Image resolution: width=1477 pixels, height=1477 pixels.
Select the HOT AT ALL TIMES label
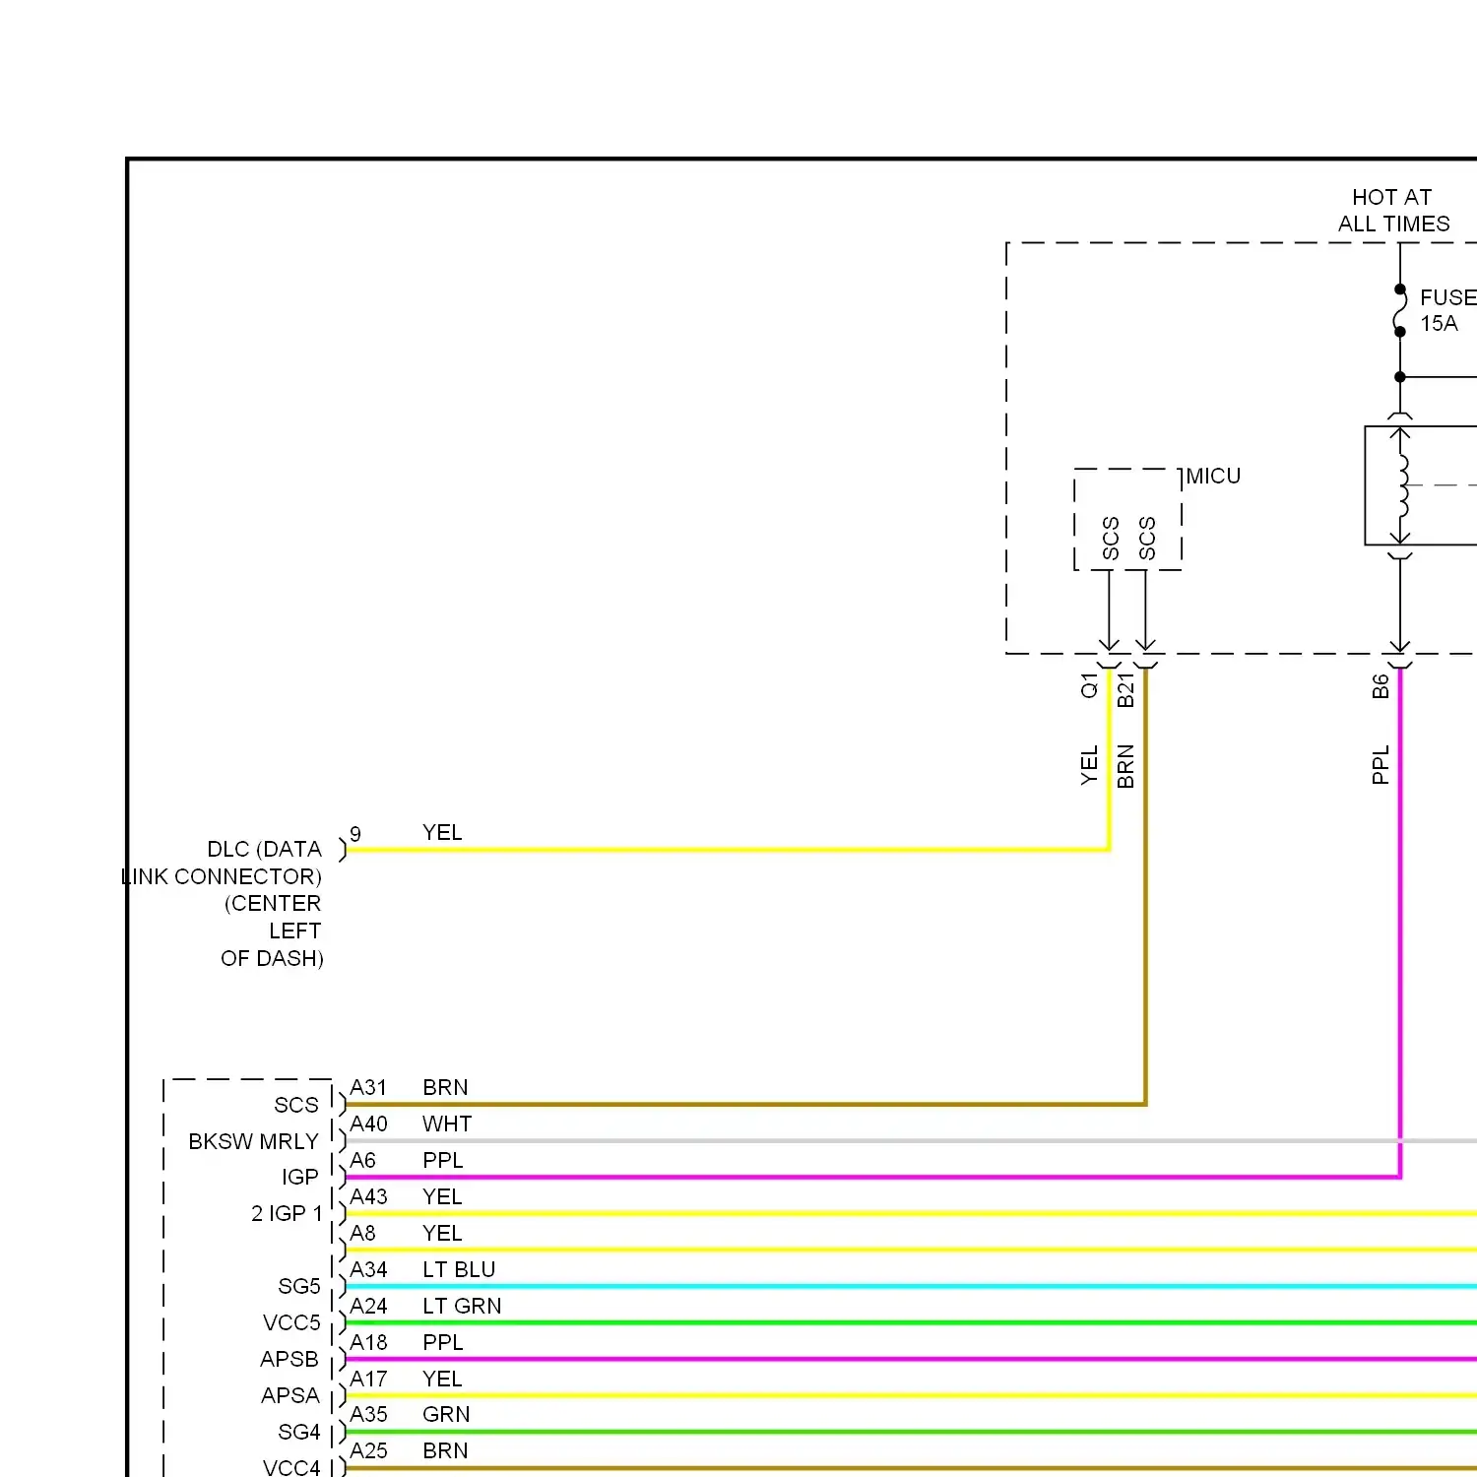1393,211
